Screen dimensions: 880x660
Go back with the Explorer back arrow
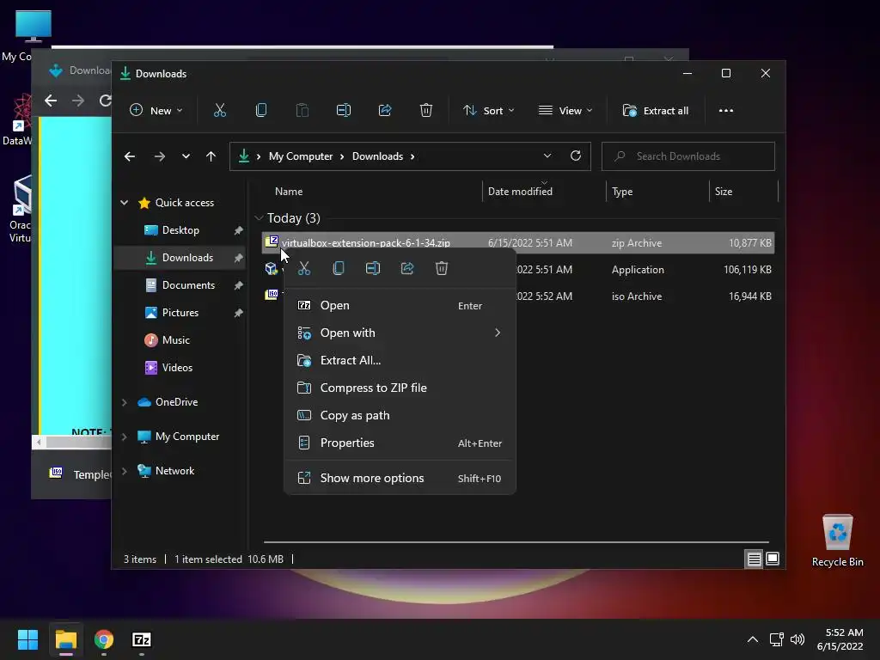point(130,156)
